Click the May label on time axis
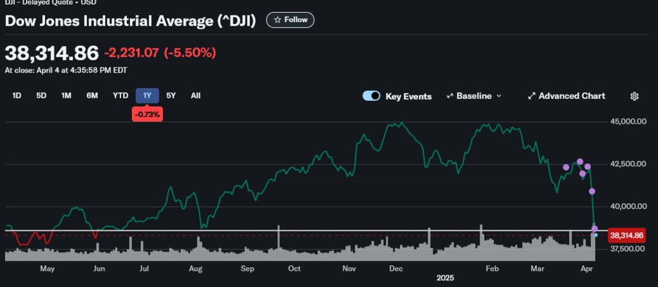Image resolution: width=658 pixels, height=287 pixels. (48, 268)
